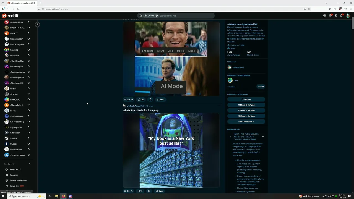
Task: Collapse the Resources section
Action: [29, 164]
